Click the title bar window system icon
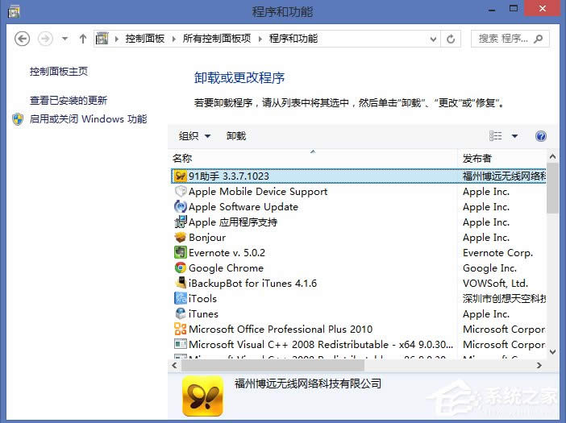The height and width of the screenshot is (423, 566). click(x=14, y=11)
